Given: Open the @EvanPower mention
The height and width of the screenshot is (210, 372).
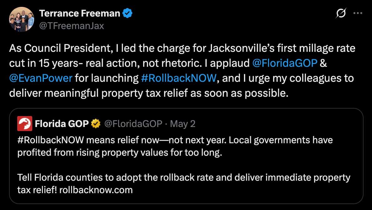Looking at the screenshot, I should pos(40,78).
